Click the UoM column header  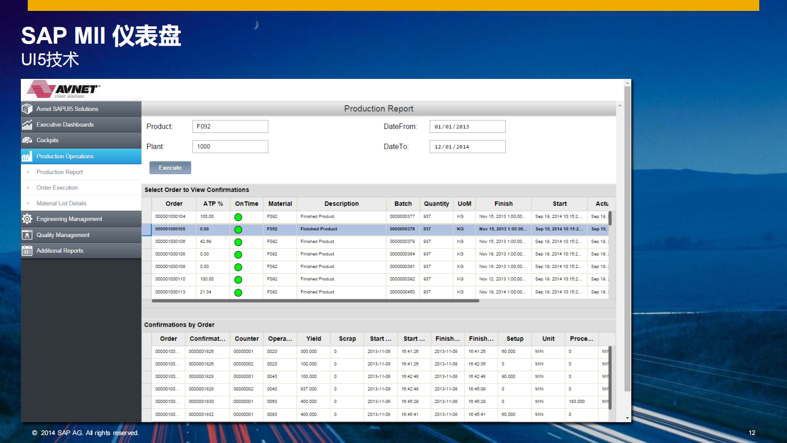(x=465, y=204)
